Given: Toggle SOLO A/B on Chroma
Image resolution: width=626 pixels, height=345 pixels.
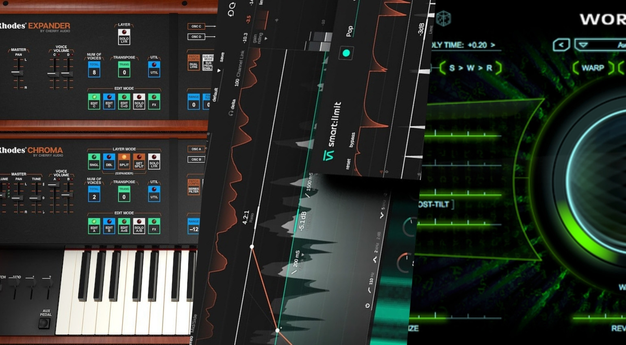Looking at the screenshot, I should tap(139, 226).
